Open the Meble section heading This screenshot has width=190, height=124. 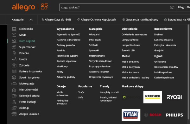[126, 56]
